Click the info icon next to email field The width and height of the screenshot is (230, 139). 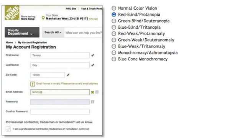click(x=97, y=92)
